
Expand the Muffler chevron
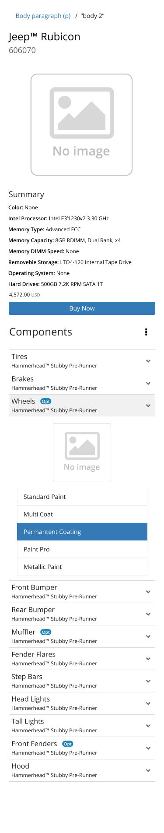148,636
